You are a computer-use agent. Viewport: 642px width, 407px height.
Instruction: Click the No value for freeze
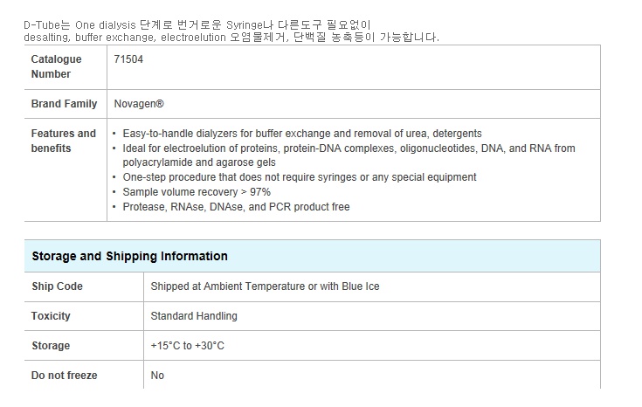(x=157, y=376)
